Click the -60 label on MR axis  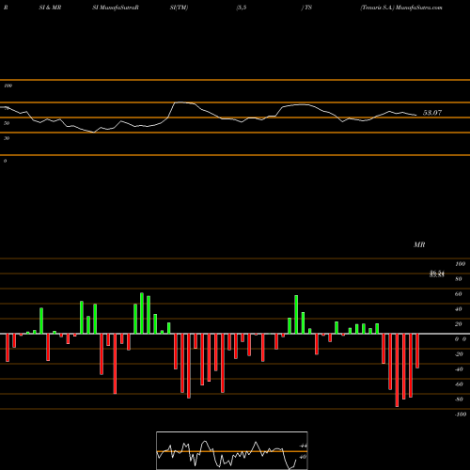459,384
